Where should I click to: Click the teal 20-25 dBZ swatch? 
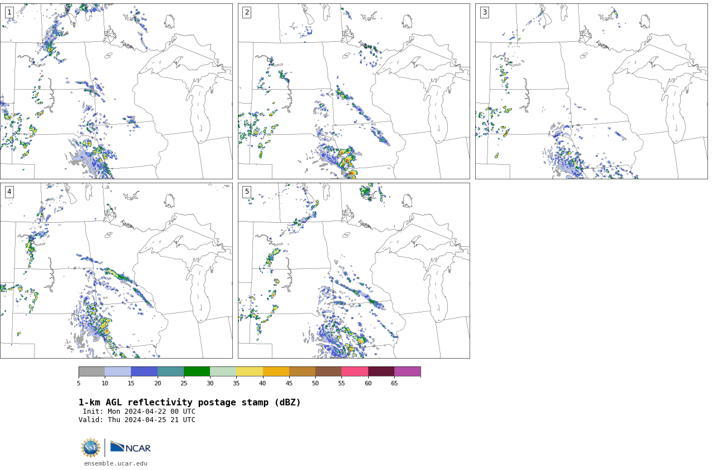(x=170, y=371)
